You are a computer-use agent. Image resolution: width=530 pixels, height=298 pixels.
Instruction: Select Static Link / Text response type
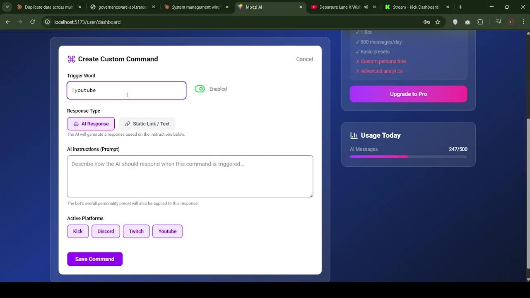point(147,124)
